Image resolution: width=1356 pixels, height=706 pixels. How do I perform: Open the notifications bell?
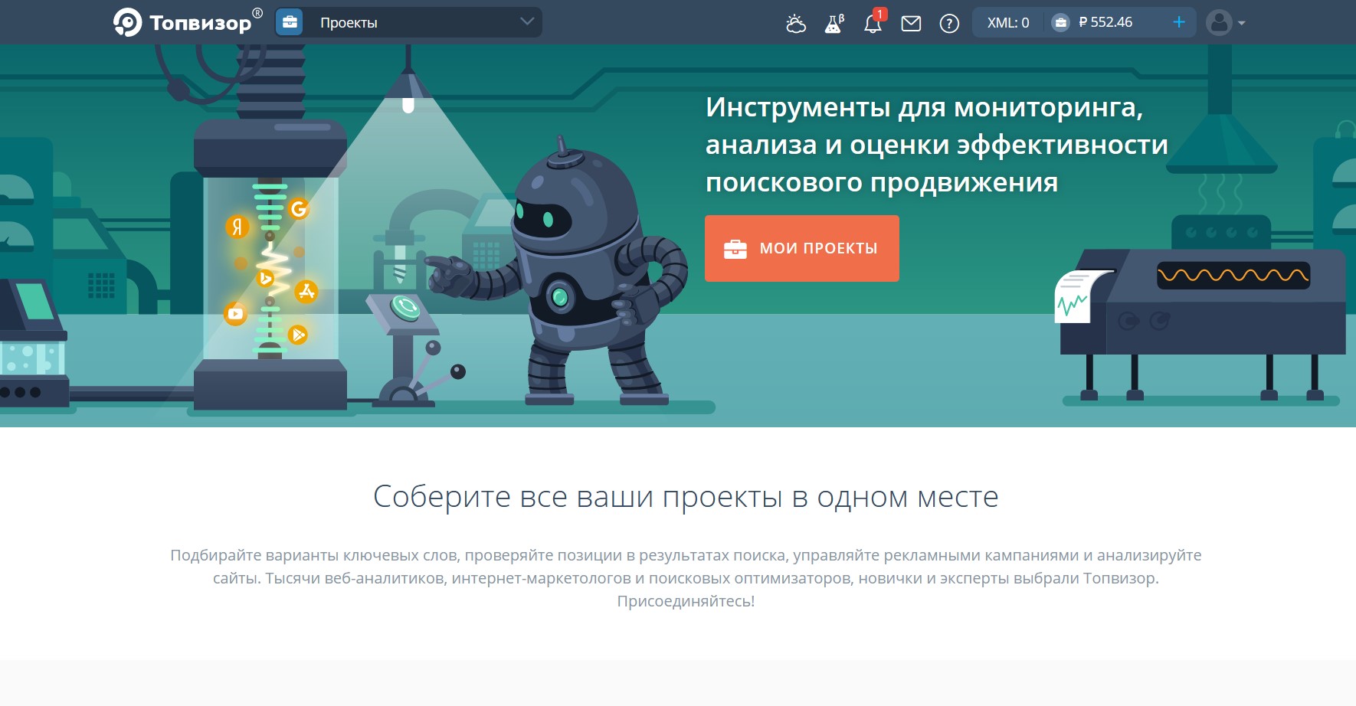[x=873, y=24]
